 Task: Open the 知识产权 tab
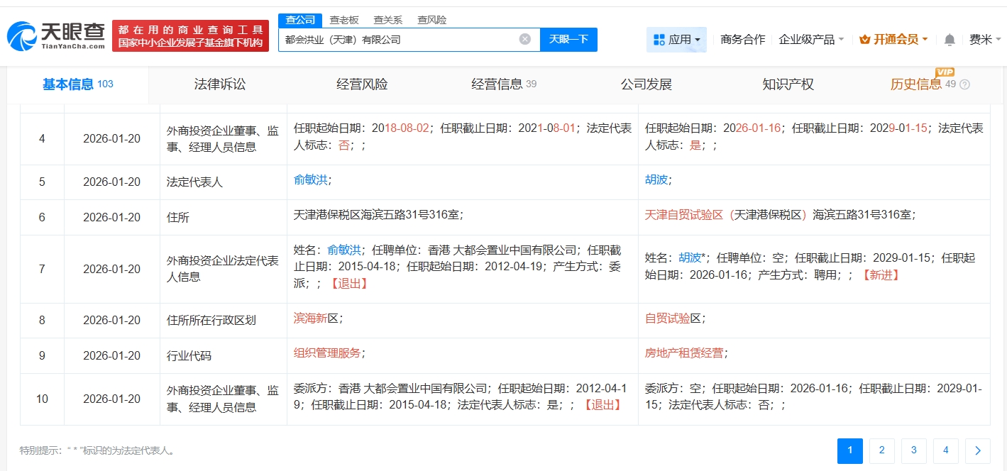coord(788,84)
